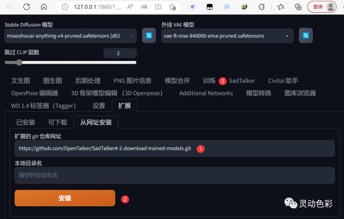344x219 pixels.
Task: Select the 扩展 extensions tab
Action: click(125, 106)
